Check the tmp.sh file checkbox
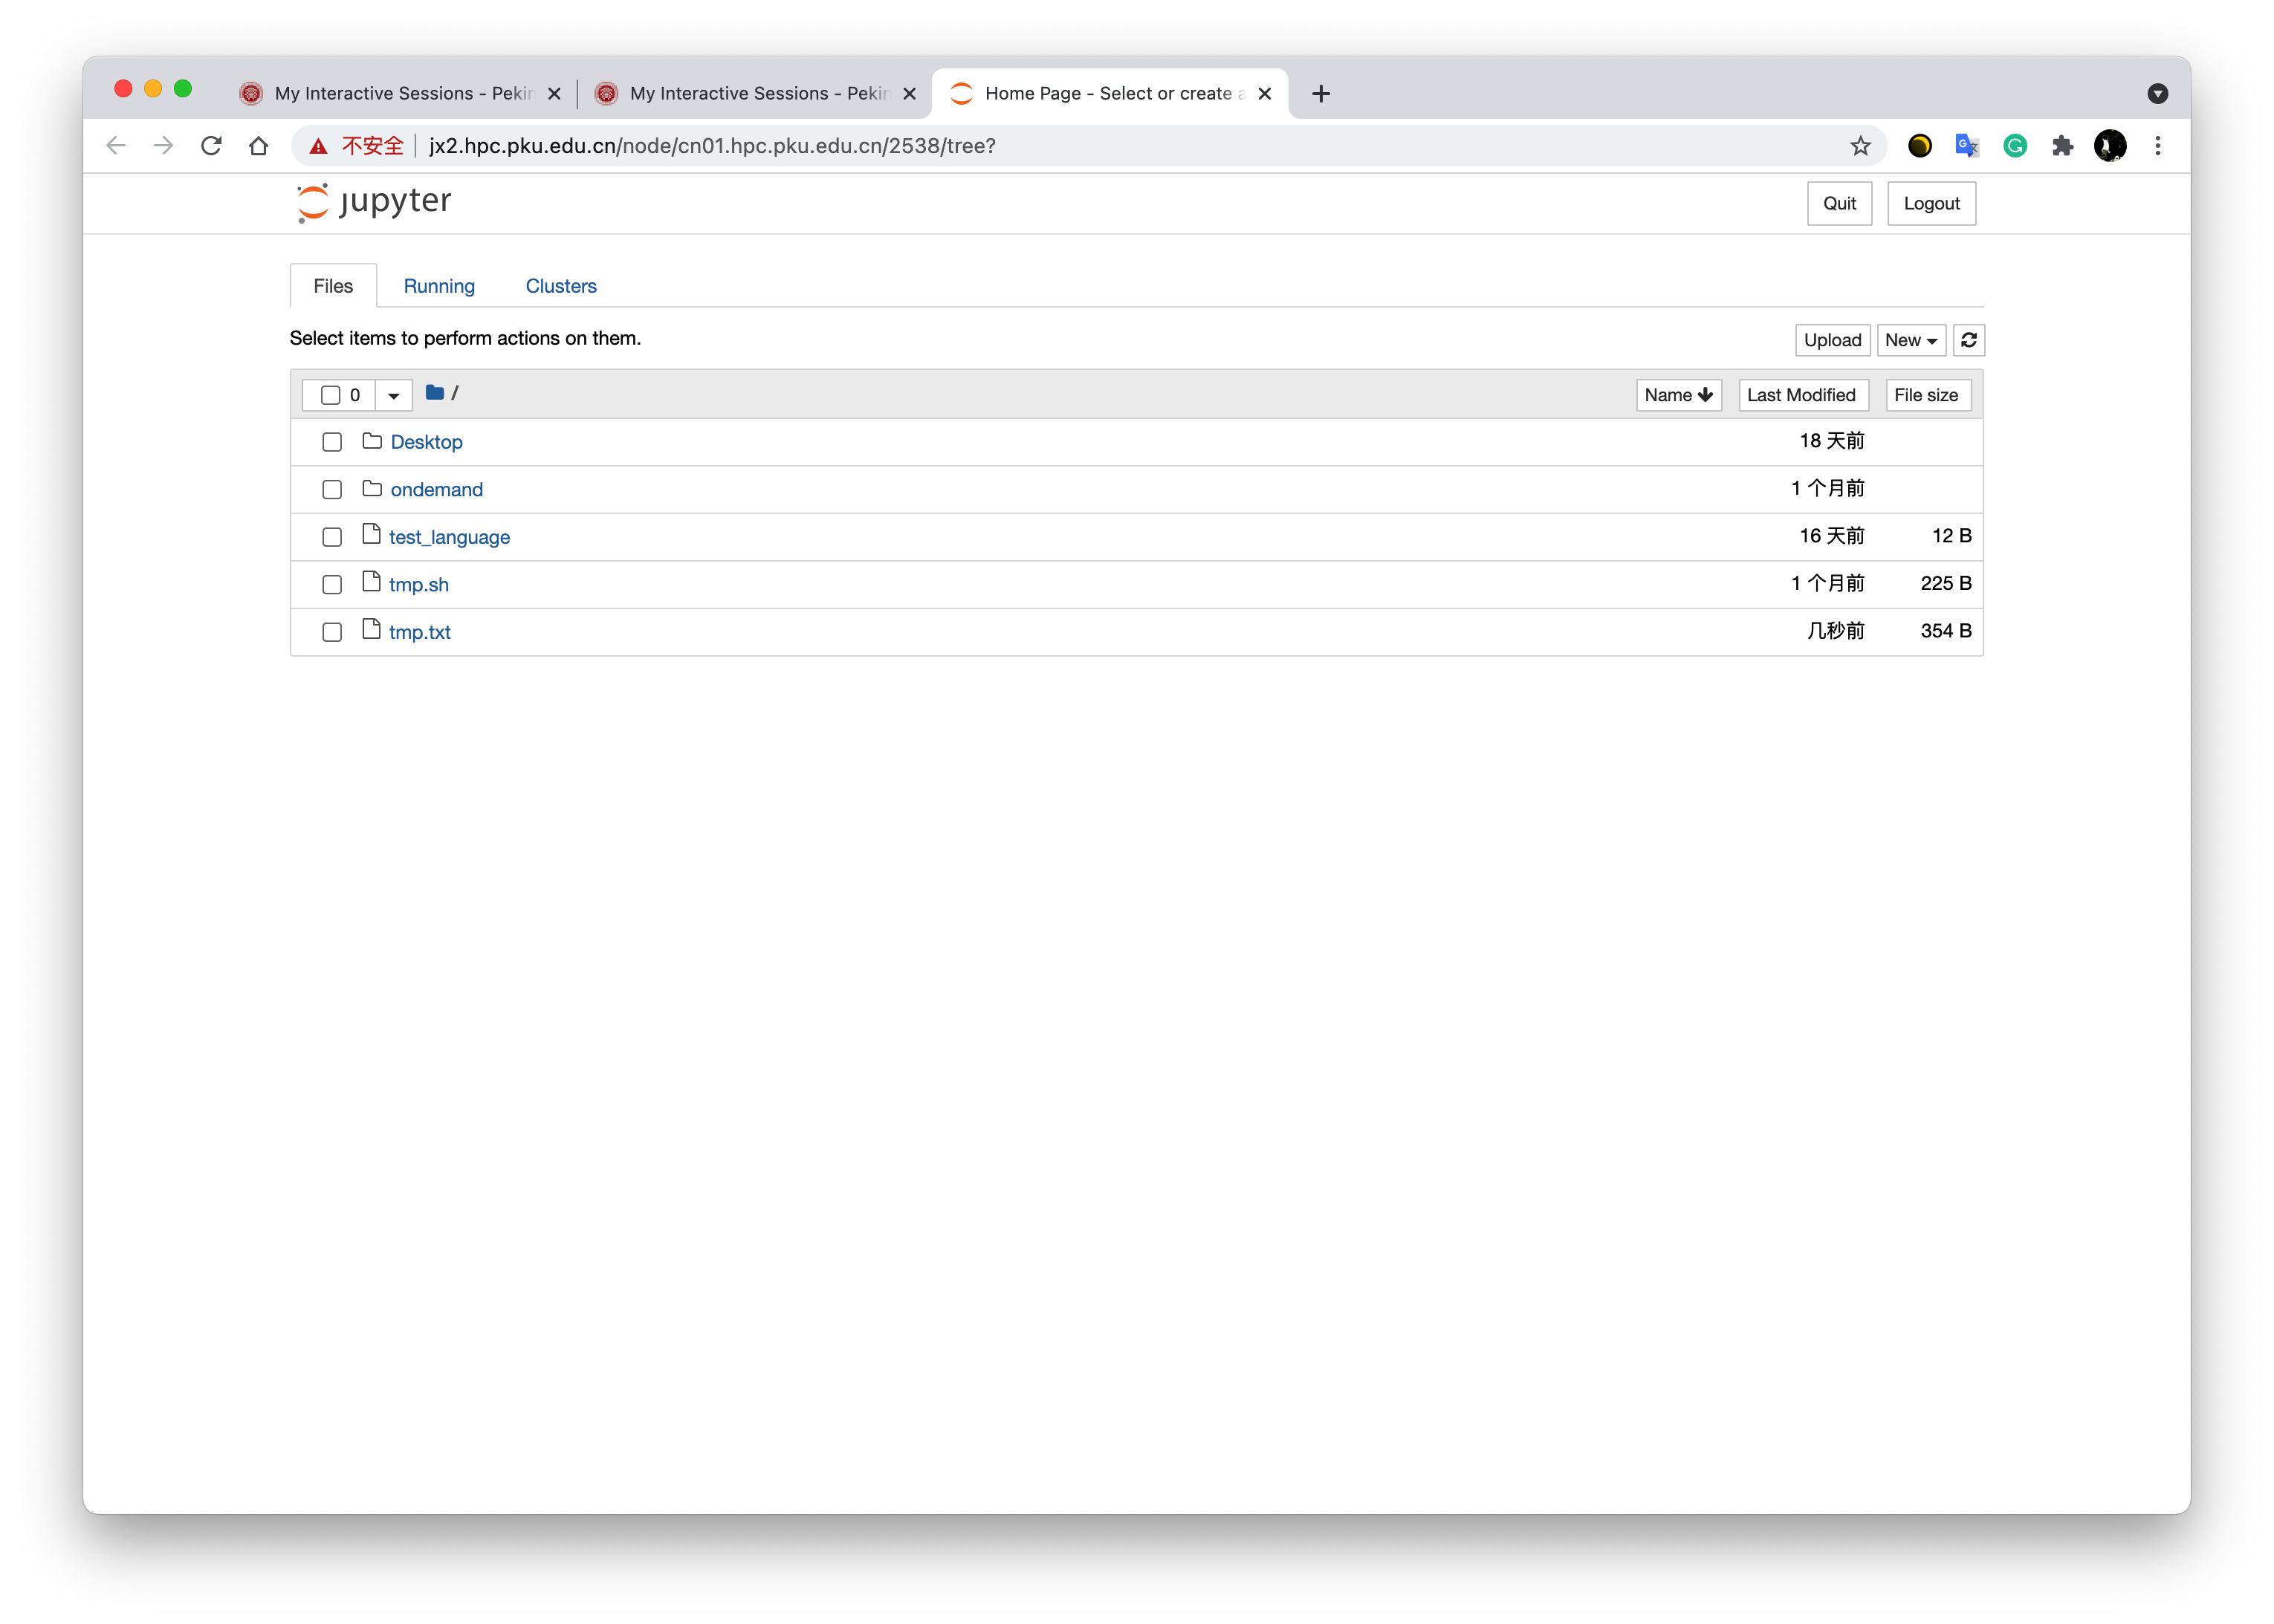Image resolution: width=2274 pixels, height=1624 pixels. (x=332, y=585)
